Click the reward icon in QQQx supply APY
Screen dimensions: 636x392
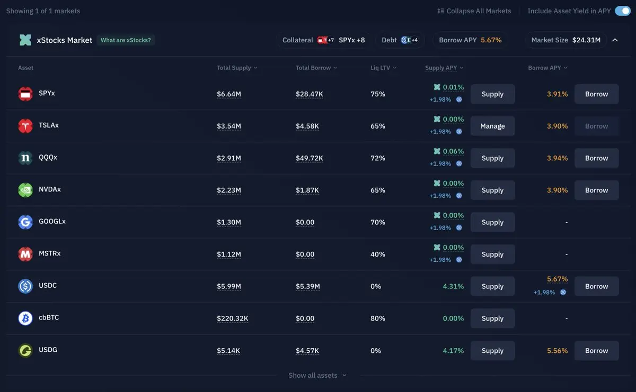coord(459,163)
